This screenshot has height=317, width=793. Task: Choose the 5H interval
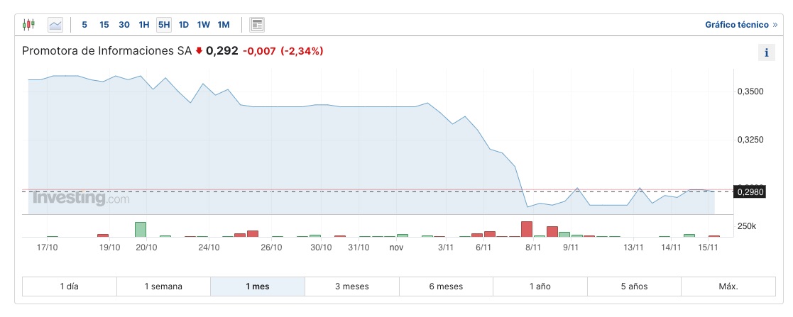click(164, 25)
